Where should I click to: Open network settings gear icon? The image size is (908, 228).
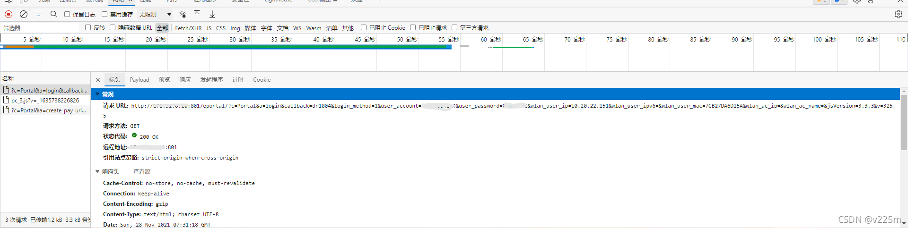(x=899, y=14)
